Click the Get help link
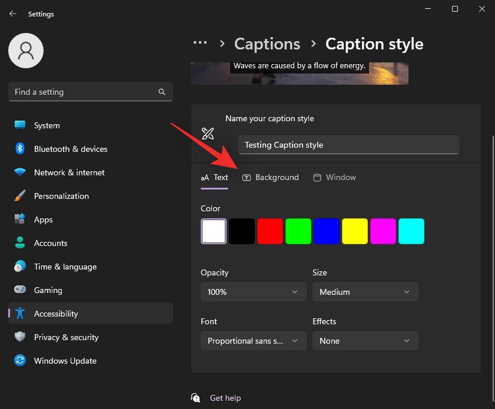The height and width of the screenshot is (409, 495). [x=225, y=398]
